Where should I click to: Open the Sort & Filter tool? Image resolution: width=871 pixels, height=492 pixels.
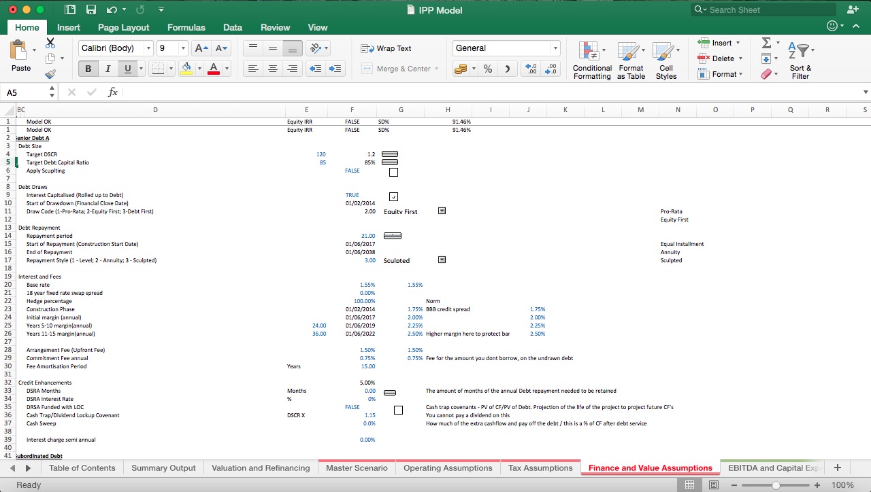[x=800, y=60]
